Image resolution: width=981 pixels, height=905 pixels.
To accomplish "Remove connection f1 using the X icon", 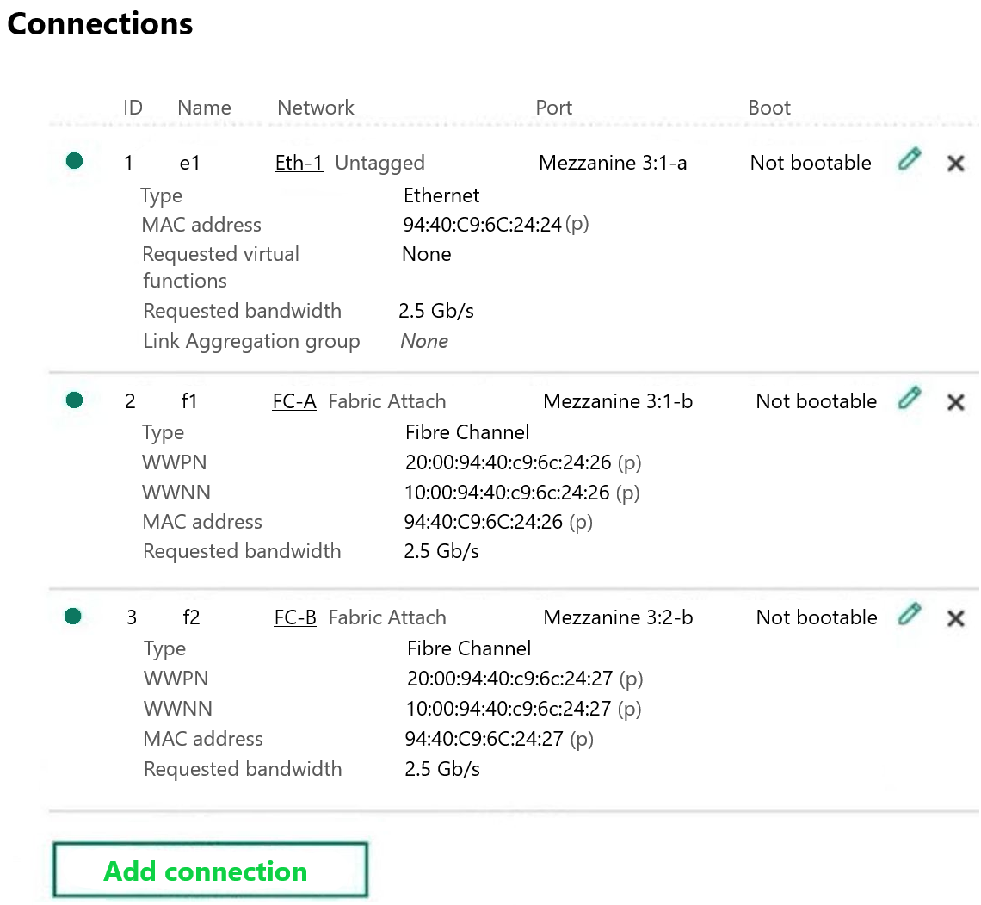I will [955, 402].
